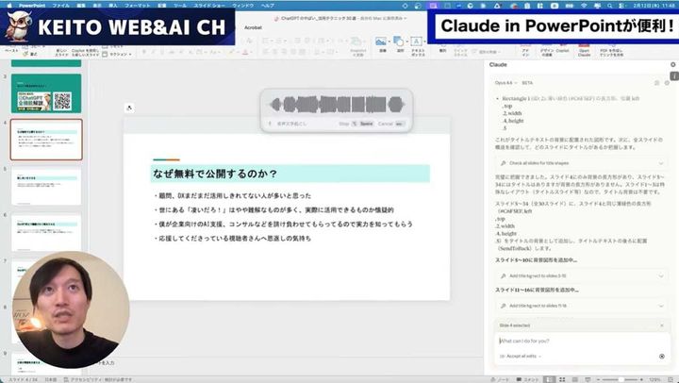
Task: Select slide 3 thumbnail with QR code
Action: click(46, 93)
